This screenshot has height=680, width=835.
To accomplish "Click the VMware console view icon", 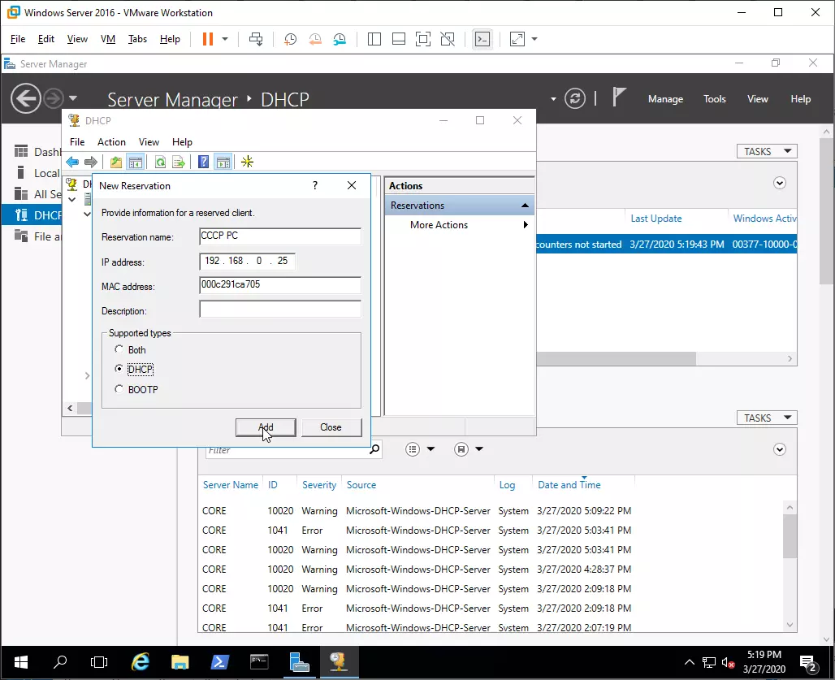I will tap(482, 39).
